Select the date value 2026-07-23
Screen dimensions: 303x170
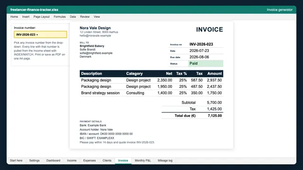[x=199, y=51]
